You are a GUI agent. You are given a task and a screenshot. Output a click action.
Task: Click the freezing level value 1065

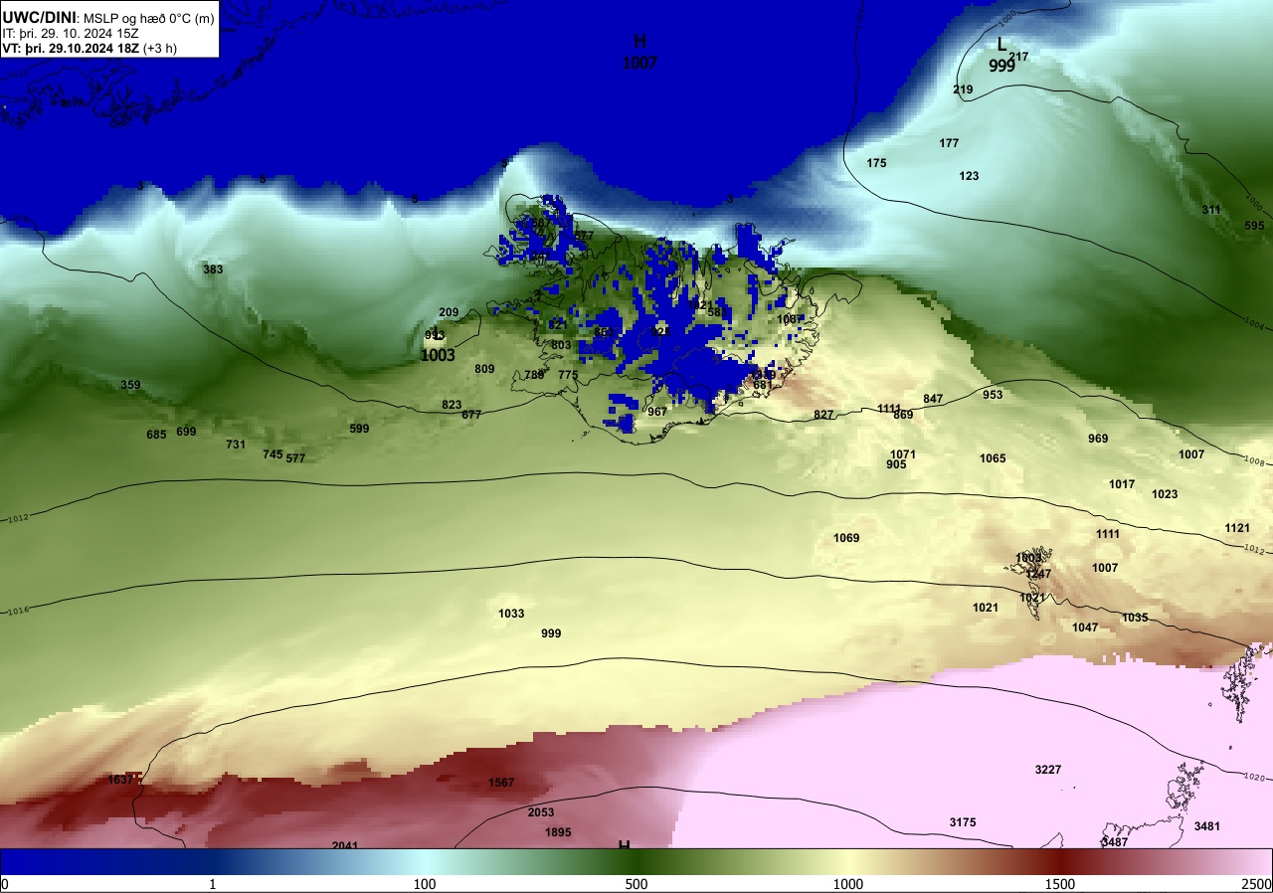tap(993, 458)
